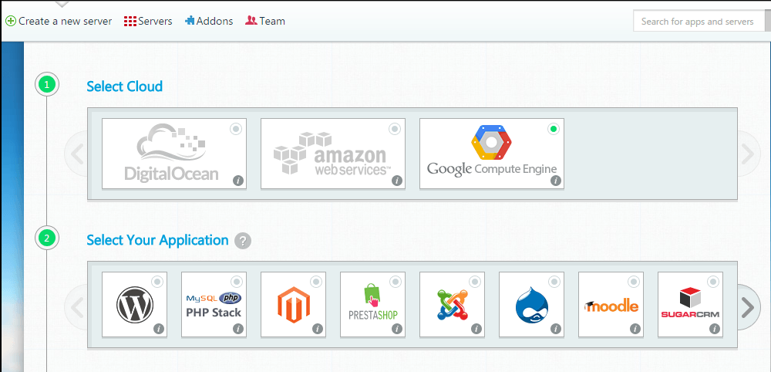Select the SugarCRM radio button
Viewport: 771px width, 372px height.
click(713, 282)
